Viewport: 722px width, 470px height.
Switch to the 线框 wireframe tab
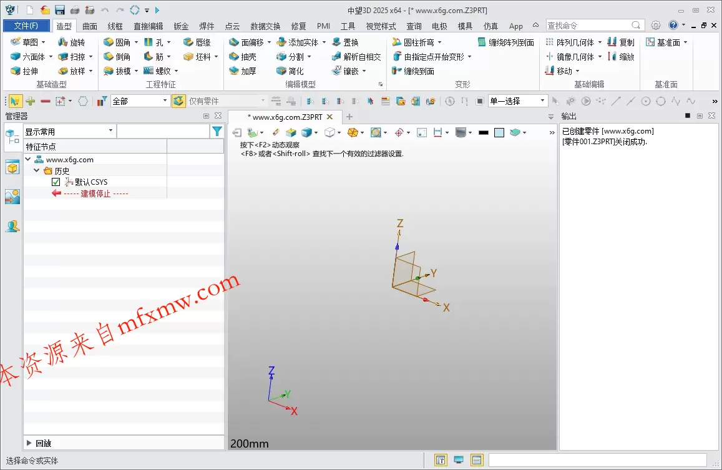click(x=115, y=26)
